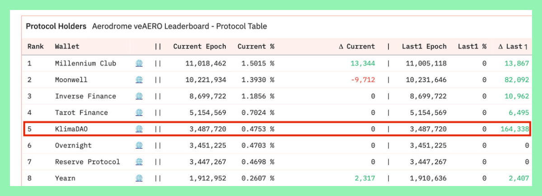
Task: Select Moonwell wallet name
Action: click(x=71, y=79)
